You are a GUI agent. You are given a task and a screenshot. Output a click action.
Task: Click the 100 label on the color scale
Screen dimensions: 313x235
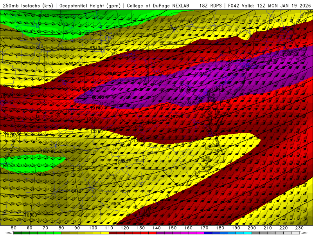pos(93,228)
